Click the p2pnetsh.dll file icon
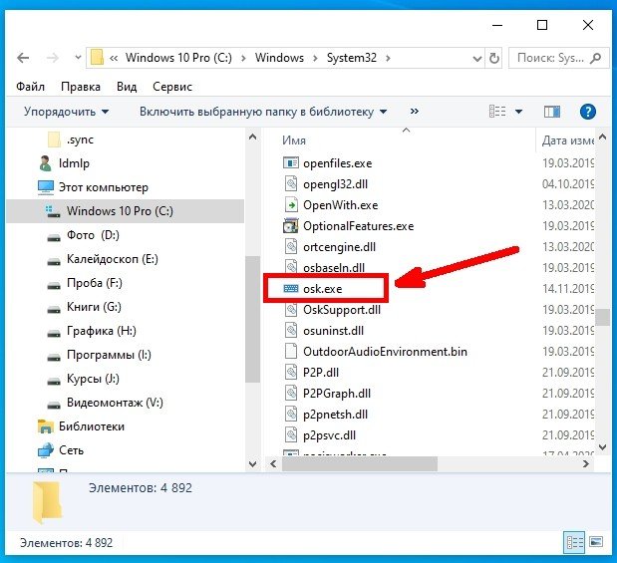Image resolution: width=617 pixels, height=563 pixels. pyautogui.click(x=291, y=415)
